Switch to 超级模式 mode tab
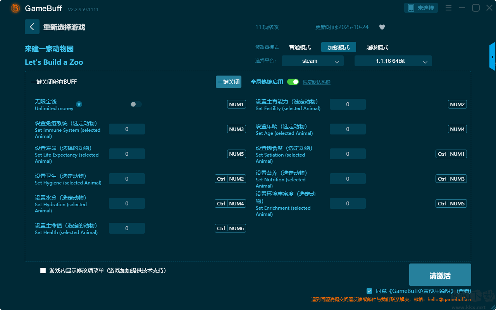The image size is (496, 310). click(x=377, y=47)
